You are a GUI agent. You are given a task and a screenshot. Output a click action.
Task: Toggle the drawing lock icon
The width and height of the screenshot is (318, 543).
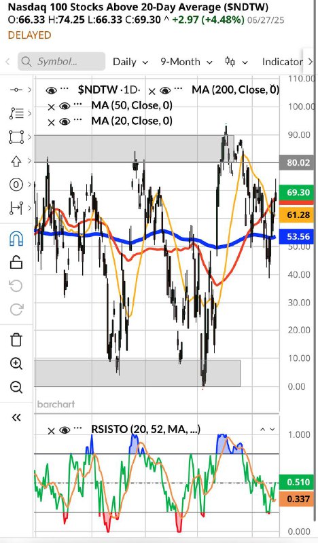pyautogui.click(x=16, y=262)
